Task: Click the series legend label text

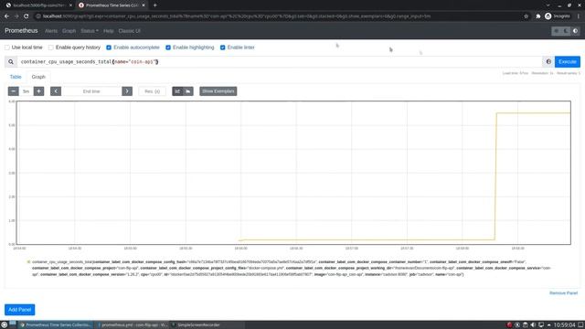Action: click(x=291, y=268)
